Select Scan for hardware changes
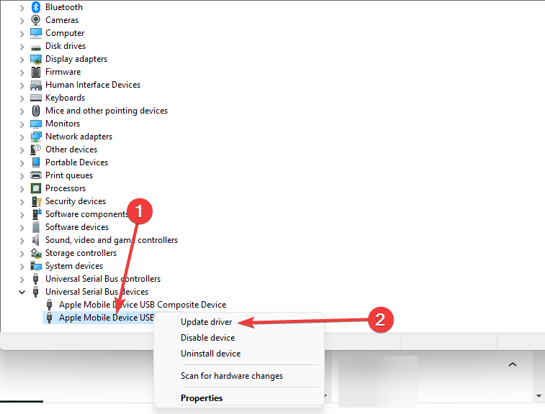The width and height of the screenshot is (545, 414). pos(232,376)
